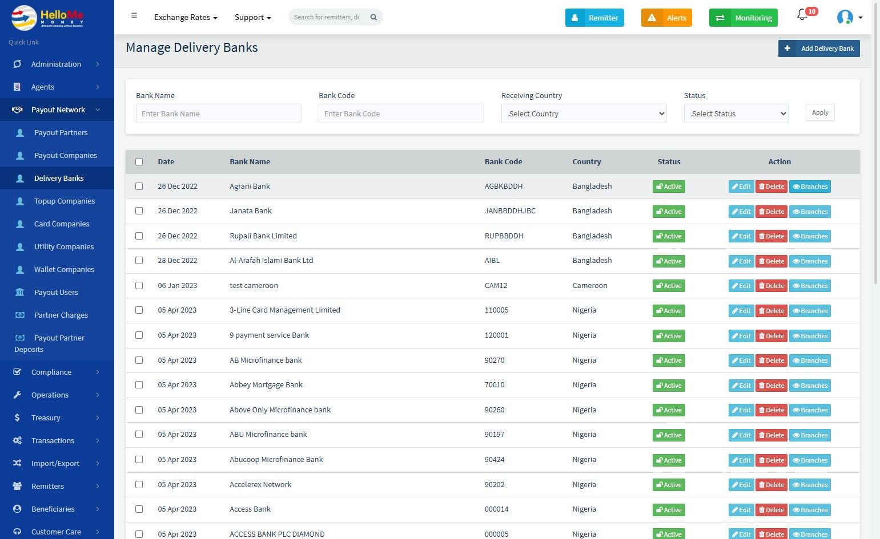
Task: Open Topup Companies sidebar item
Action: tap(64, 201)
